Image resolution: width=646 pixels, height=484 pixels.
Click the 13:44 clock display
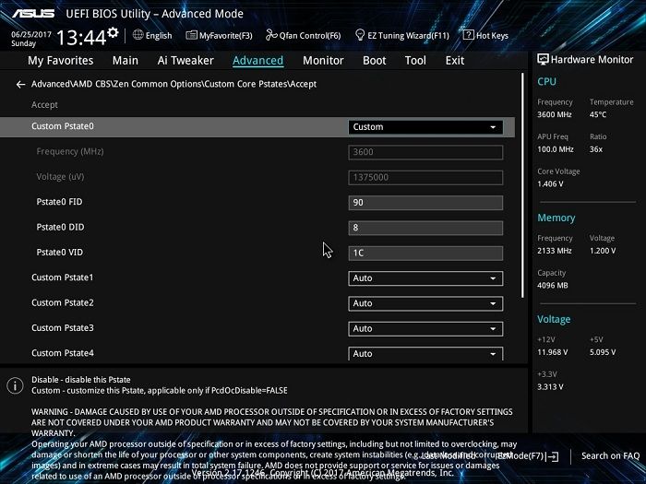[x=81, y=38]
